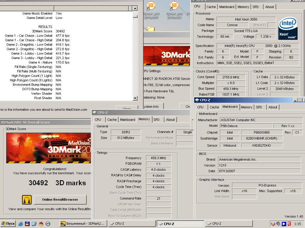Open the About tab in the Memory CPU-Z window

point(170,120)
